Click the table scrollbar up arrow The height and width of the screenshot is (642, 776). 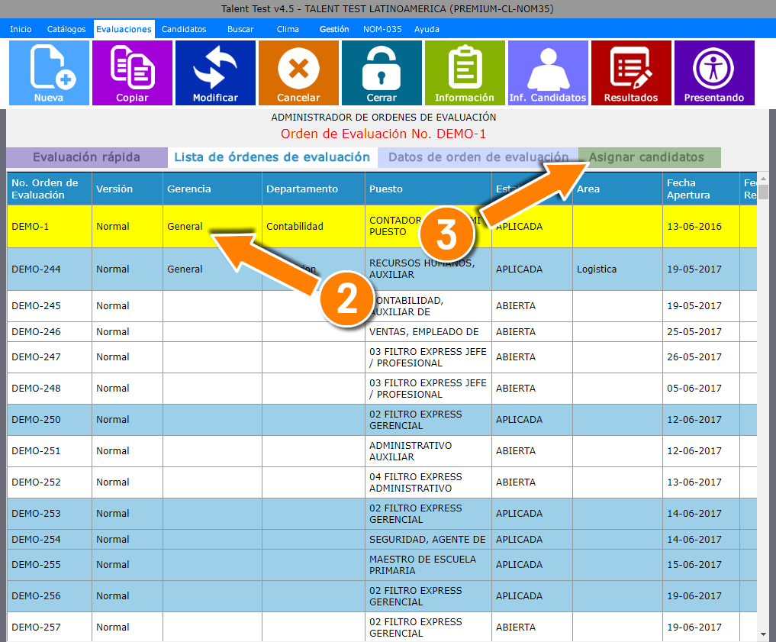click(x=763, y=178)
